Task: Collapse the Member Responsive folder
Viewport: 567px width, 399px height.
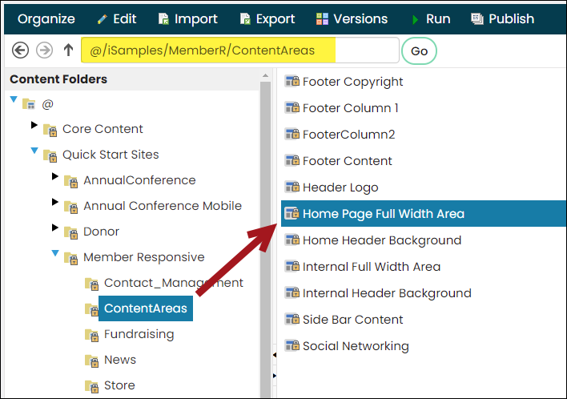Action: [55, 253]
